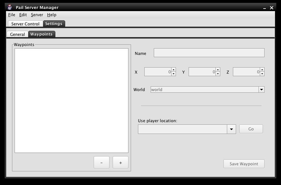The image size is (281, 185).
Task: Decrement the Z coordinate spinner
Action: [262, 74]
